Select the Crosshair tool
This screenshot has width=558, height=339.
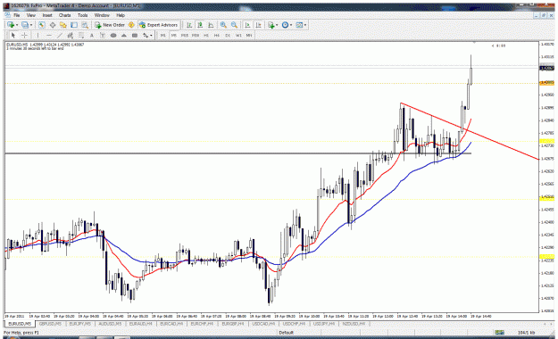24,35
